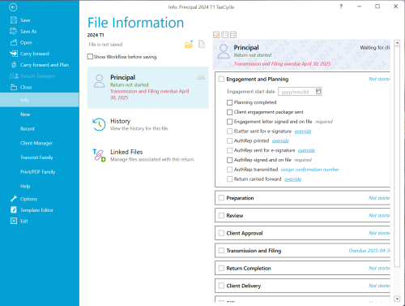The height and width of the screenshot is (306, 405).
Task: Click the Carry forward and Plan icon
Action: click(14, 65)
